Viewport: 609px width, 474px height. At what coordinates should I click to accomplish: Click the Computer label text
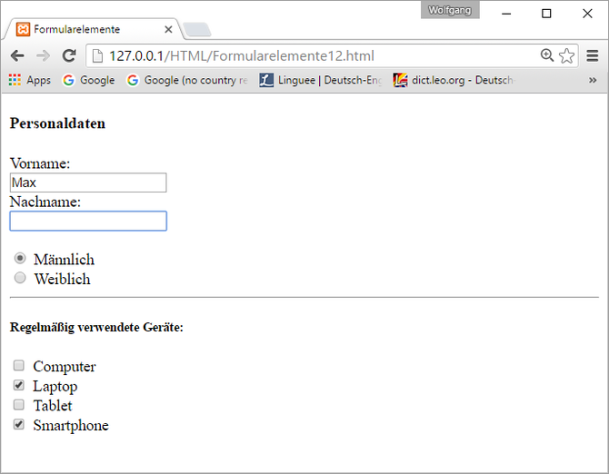click(x=65, y=367)
